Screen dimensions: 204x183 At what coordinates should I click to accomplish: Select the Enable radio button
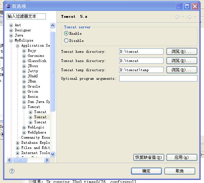[x=66, y=33]
